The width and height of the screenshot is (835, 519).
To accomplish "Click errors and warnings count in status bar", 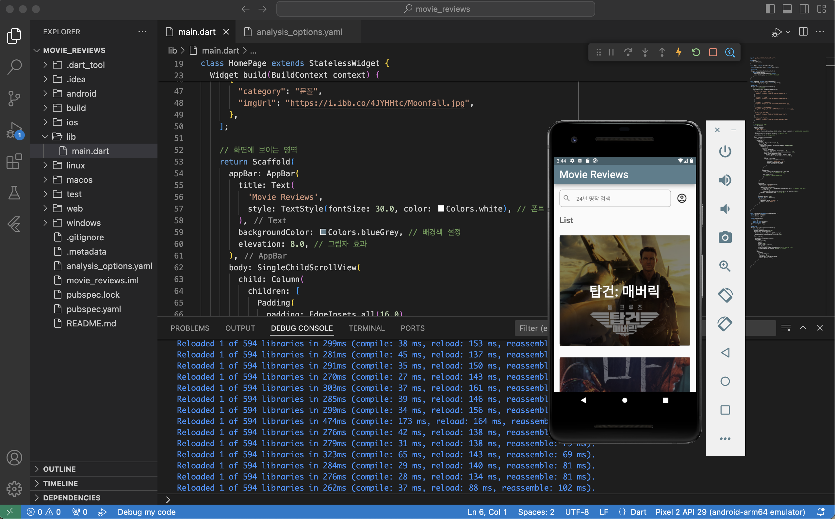I will click(44, 512).
